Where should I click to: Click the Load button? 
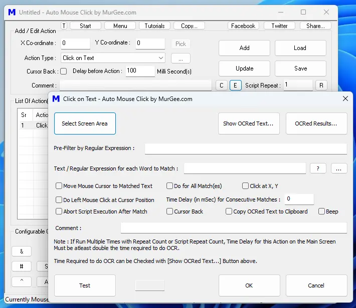(300, 48)
